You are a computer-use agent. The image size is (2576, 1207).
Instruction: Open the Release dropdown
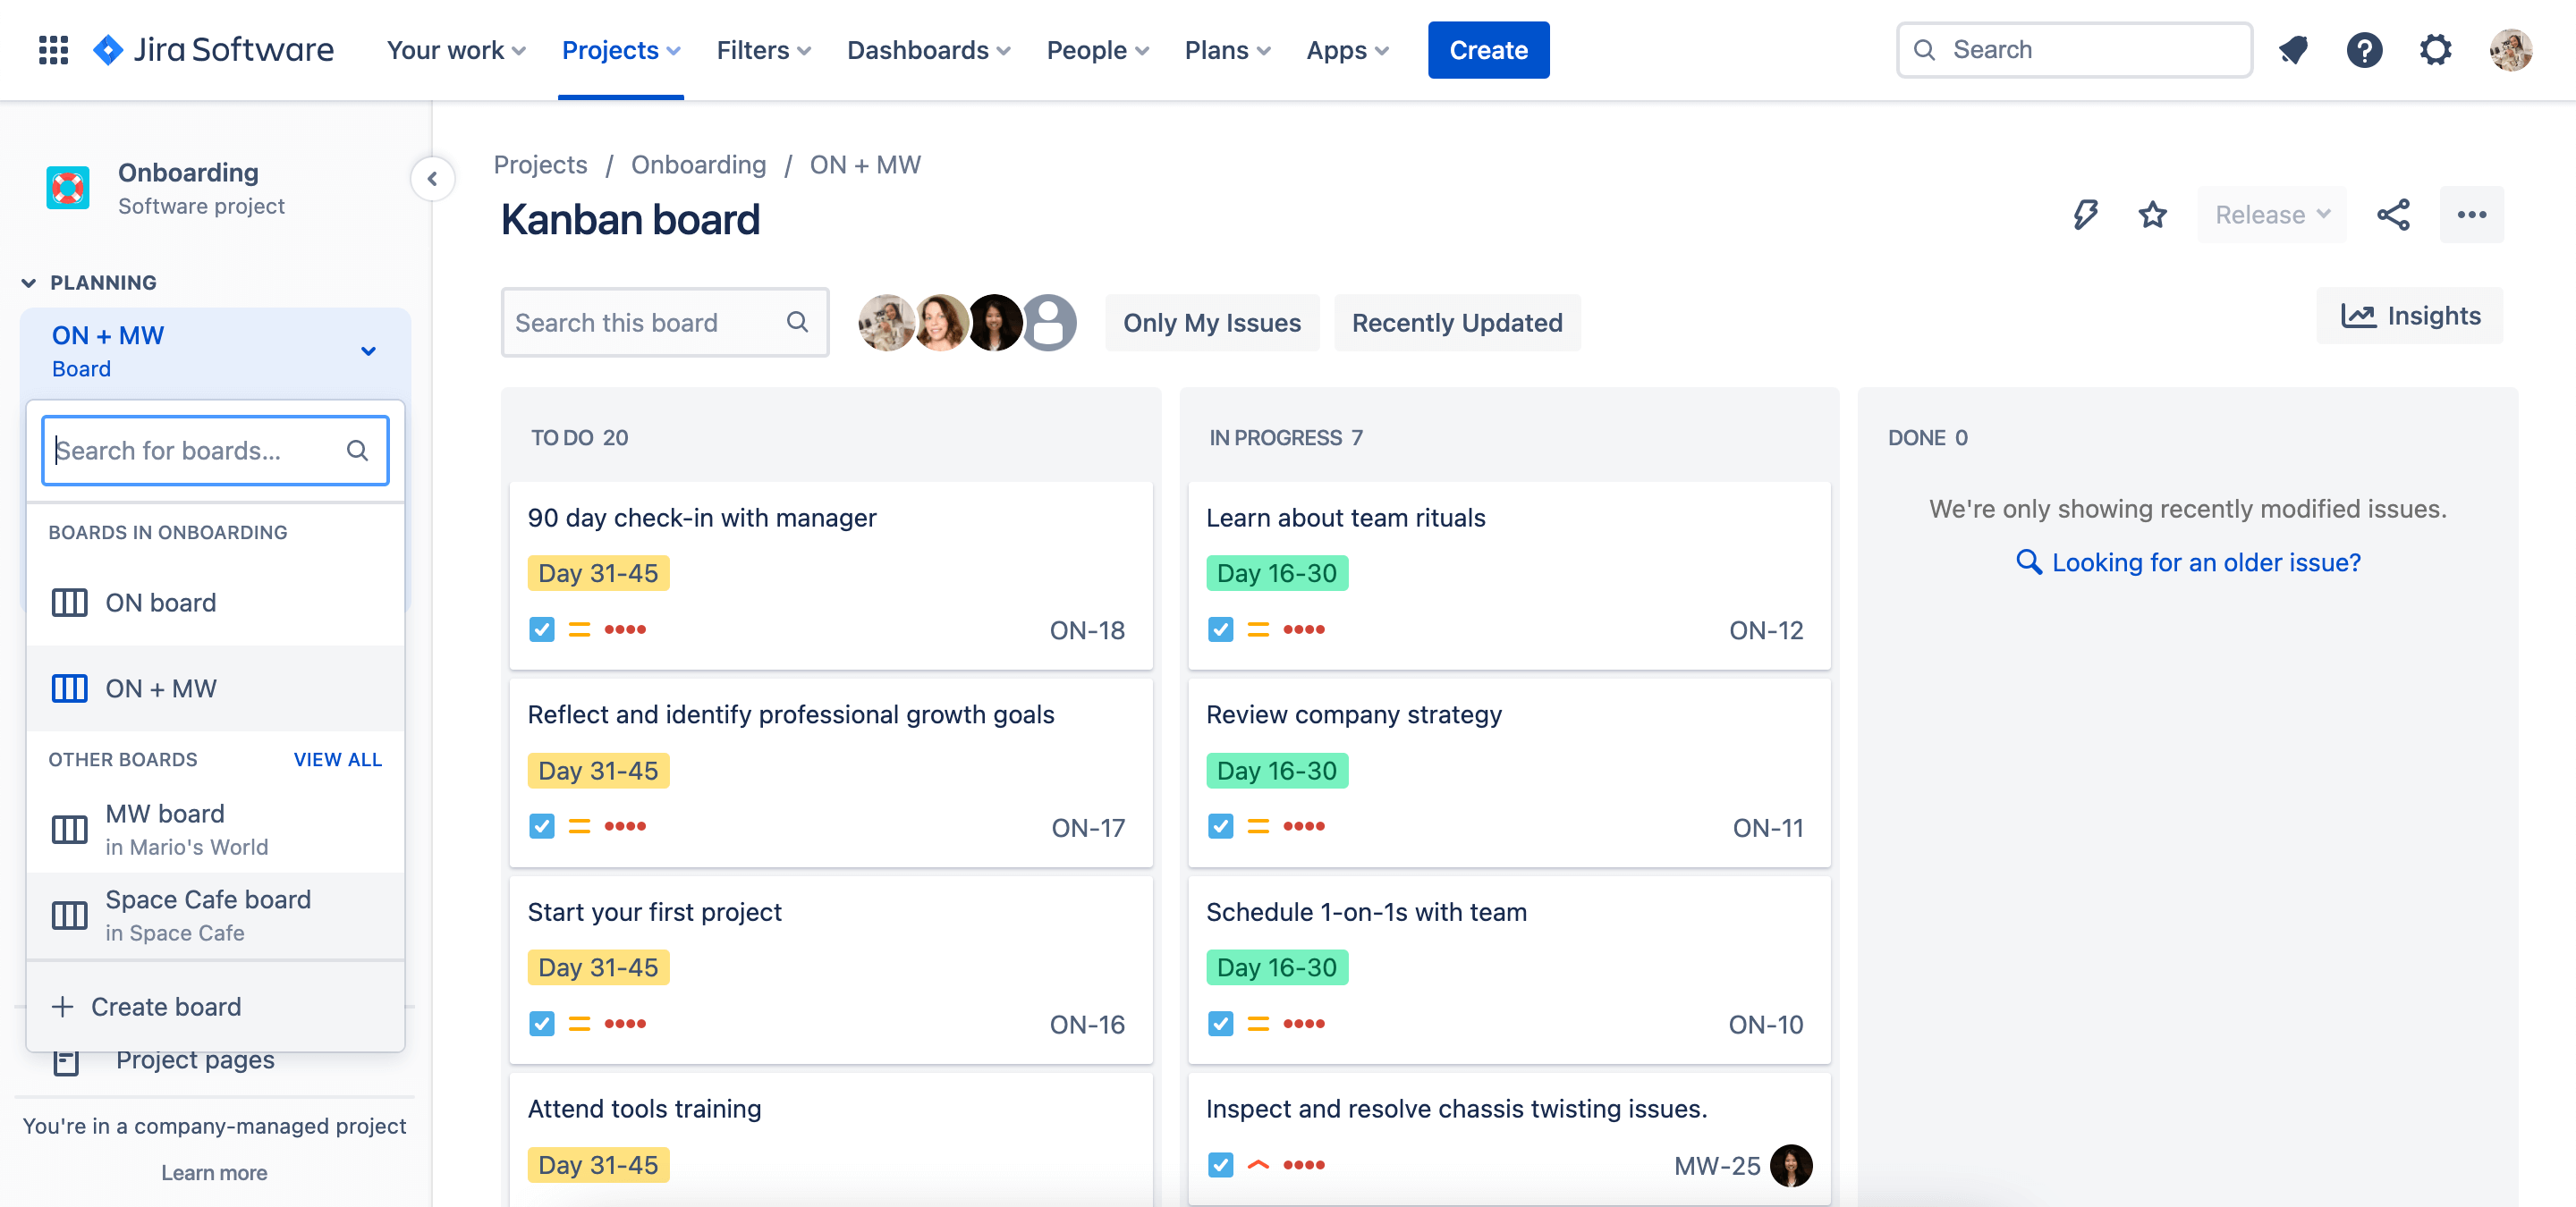point(2271,214)
